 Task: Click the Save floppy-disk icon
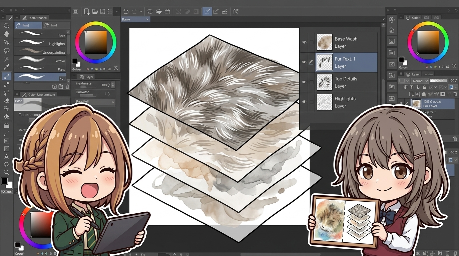click(x=103, y=11)
